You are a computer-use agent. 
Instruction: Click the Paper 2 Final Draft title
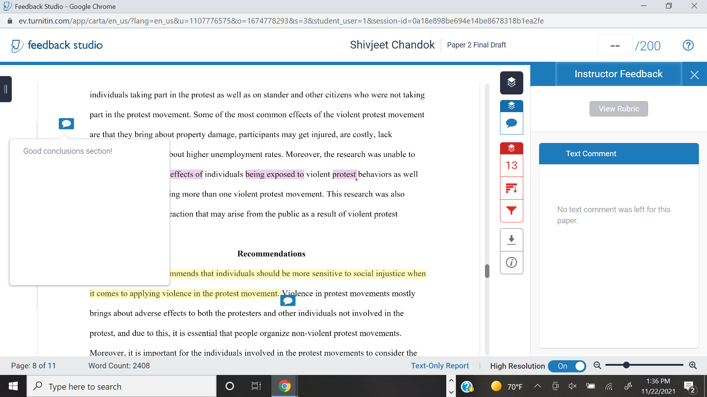(x=476, y=45)
